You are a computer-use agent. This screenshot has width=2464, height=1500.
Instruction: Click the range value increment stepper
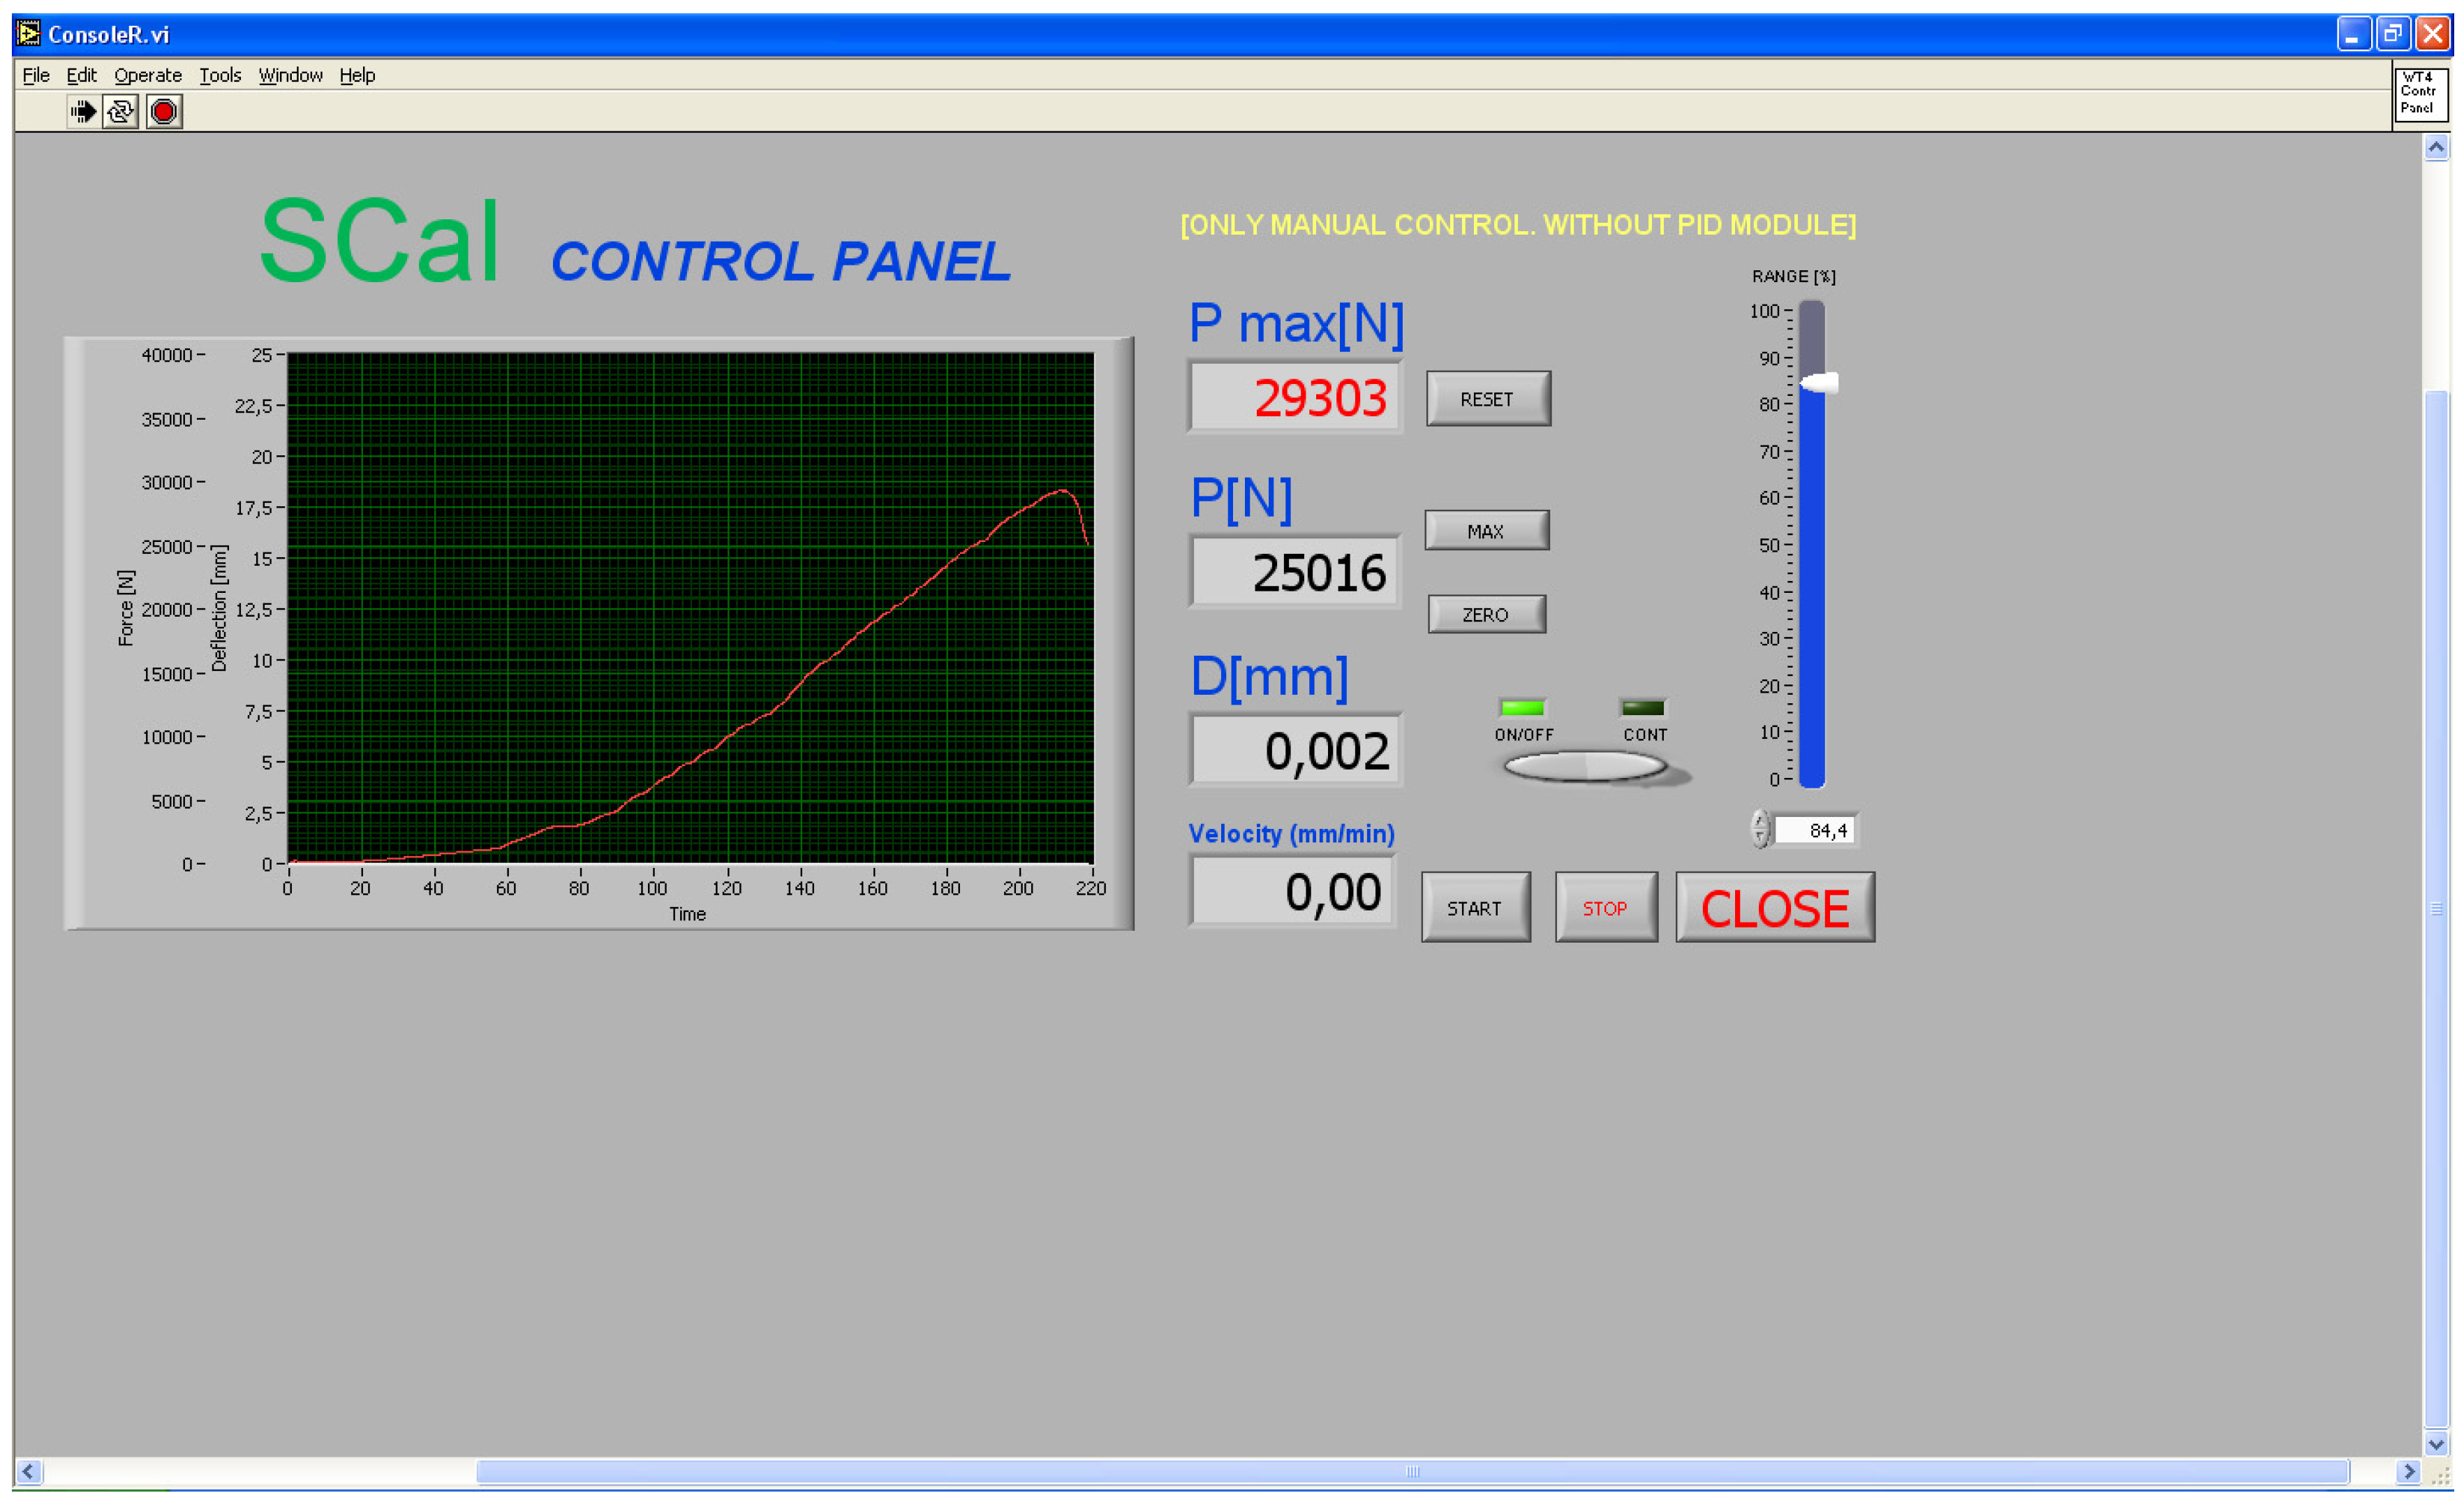coord(1760,822)
